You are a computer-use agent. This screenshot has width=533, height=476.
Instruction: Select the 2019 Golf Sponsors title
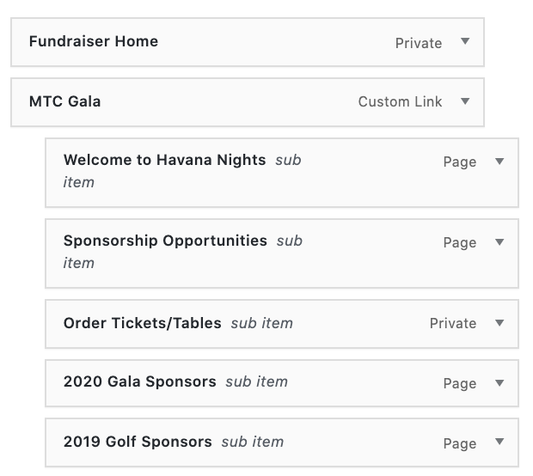tap(138, 442)
